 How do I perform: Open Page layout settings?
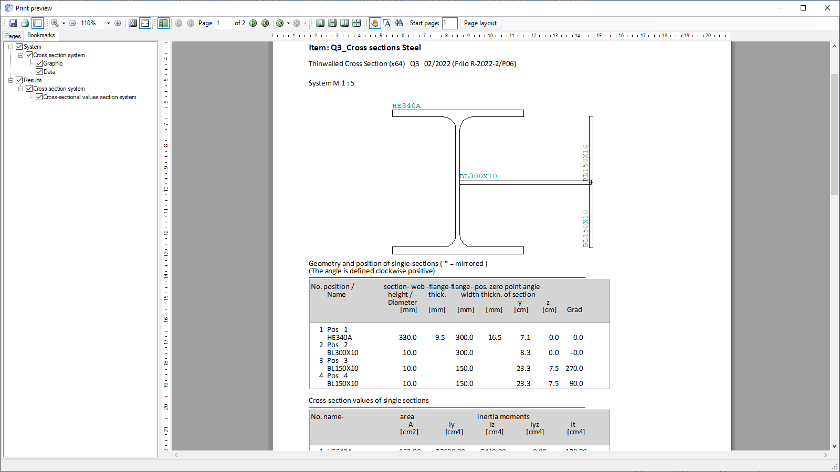(x=480, y=23)
